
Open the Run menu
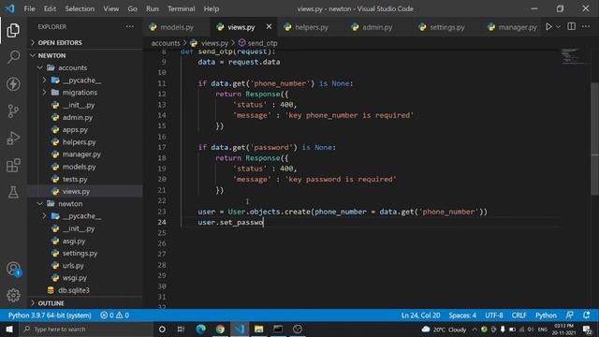152,8
